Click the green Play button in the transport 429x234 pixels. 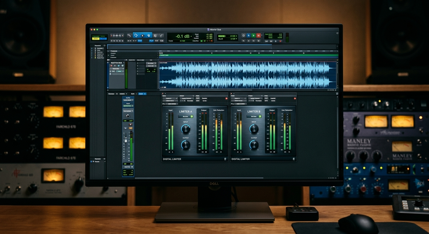pos(253,35)
